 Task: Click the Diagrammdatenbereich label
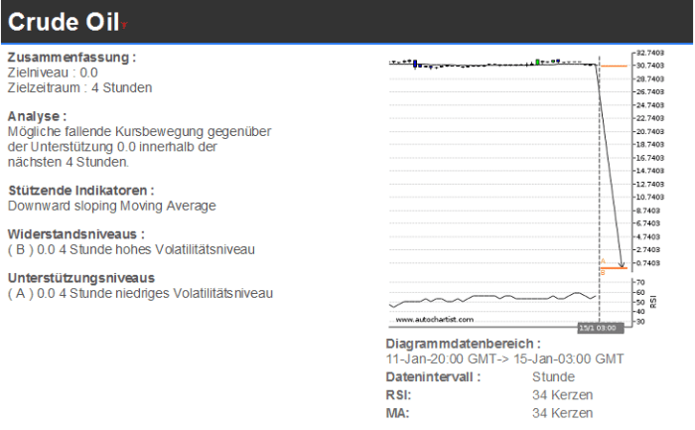coord(463,343)
